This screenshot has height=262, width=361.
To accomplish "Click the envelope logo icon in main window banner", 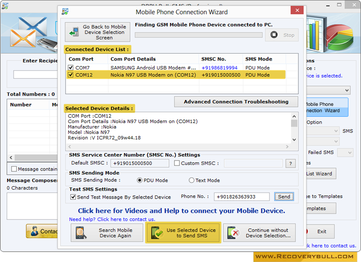I will click(x=28, y=32).
